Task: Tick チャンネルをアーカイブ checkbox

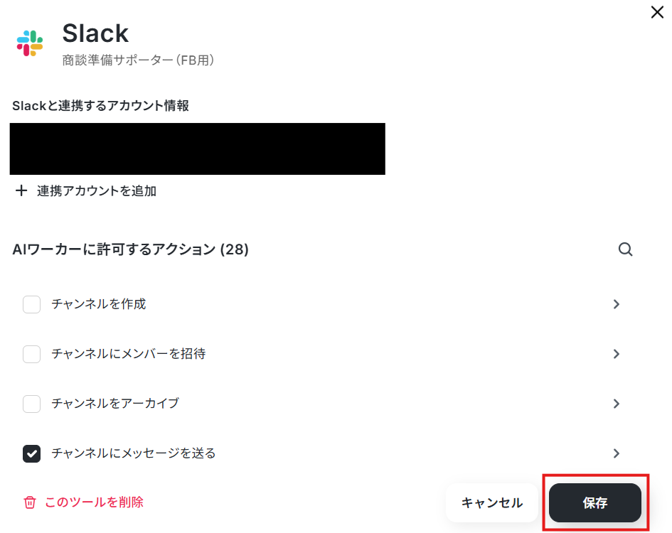Action: [32, 404]
